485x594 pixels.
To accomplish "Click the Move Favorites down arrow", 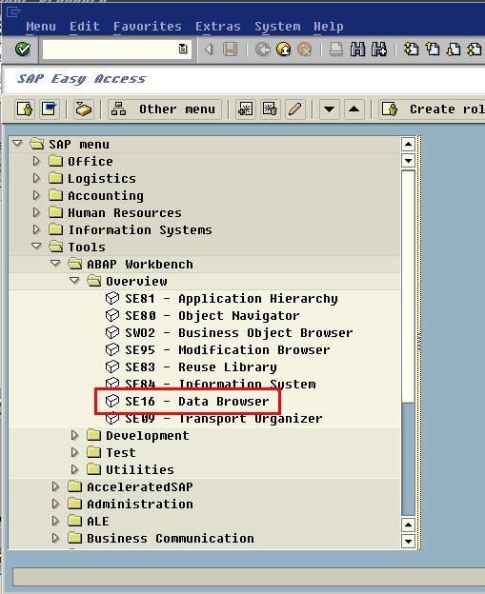I will [329, 109].
